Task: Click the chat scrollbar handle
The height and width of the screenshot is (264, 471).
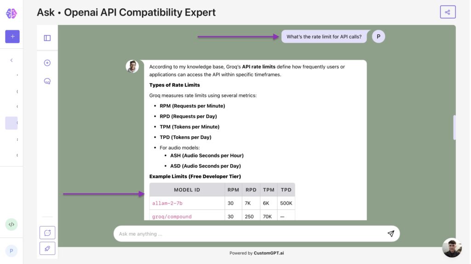Action: pyautogui.click(x=454, y=128)
